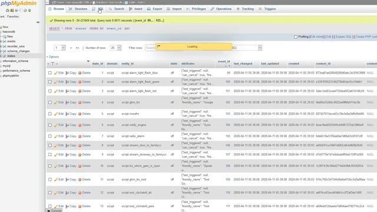Sort by the last_updated column header

pos(270,64)
